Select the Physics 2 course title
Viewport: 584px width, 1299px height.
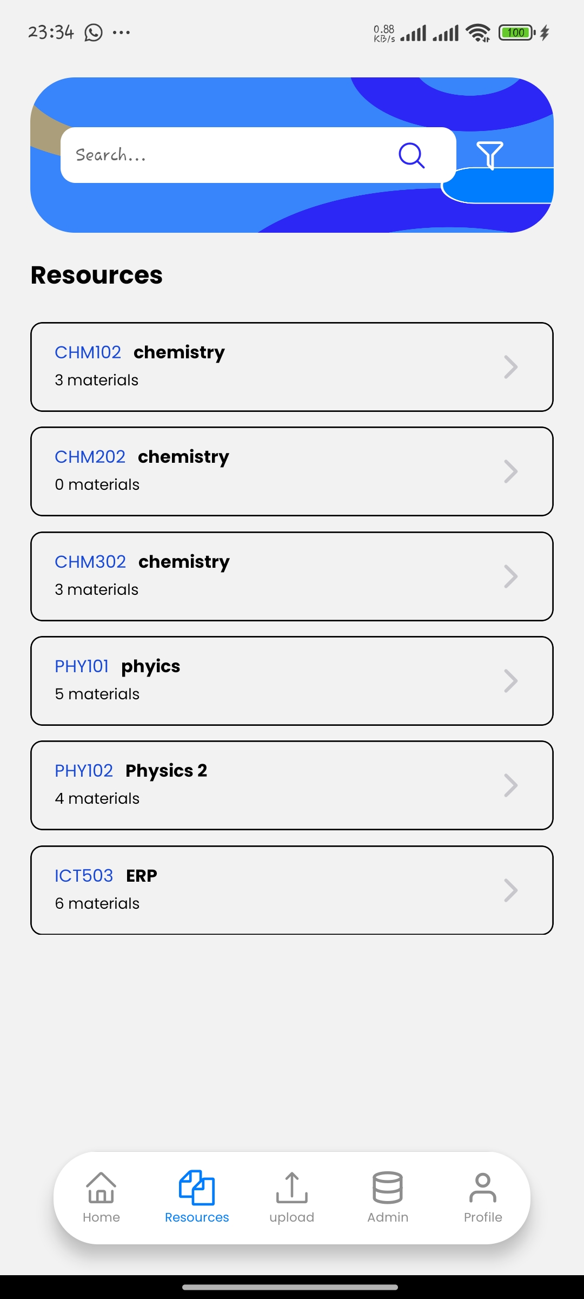tap(166, 771)
